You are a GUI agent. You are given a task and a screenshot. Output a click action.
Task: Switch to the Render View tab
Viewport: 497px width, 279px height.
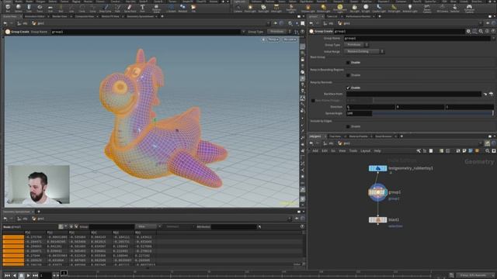pos(60,16)
